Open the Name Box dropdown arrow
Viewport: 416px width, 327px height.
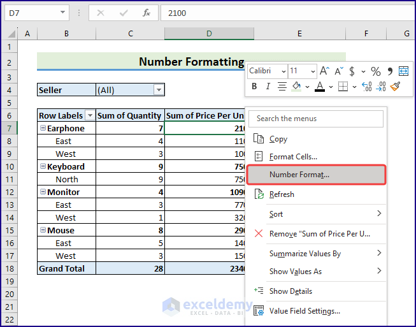[x=62, y=13]
